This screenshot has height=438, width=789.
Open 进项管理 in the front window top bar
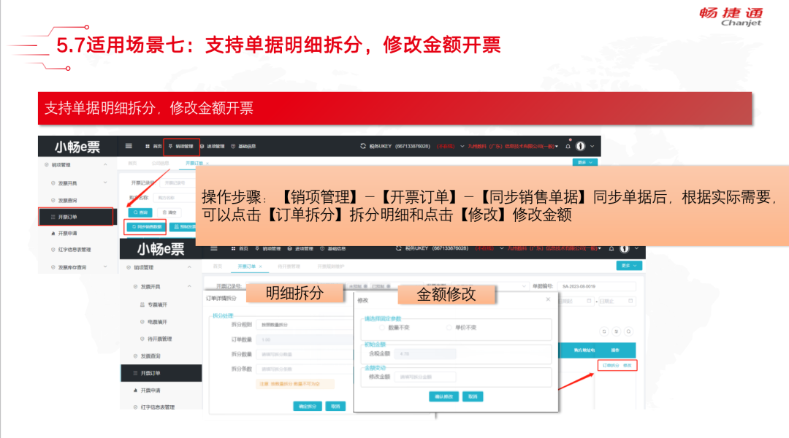(300, 248)
